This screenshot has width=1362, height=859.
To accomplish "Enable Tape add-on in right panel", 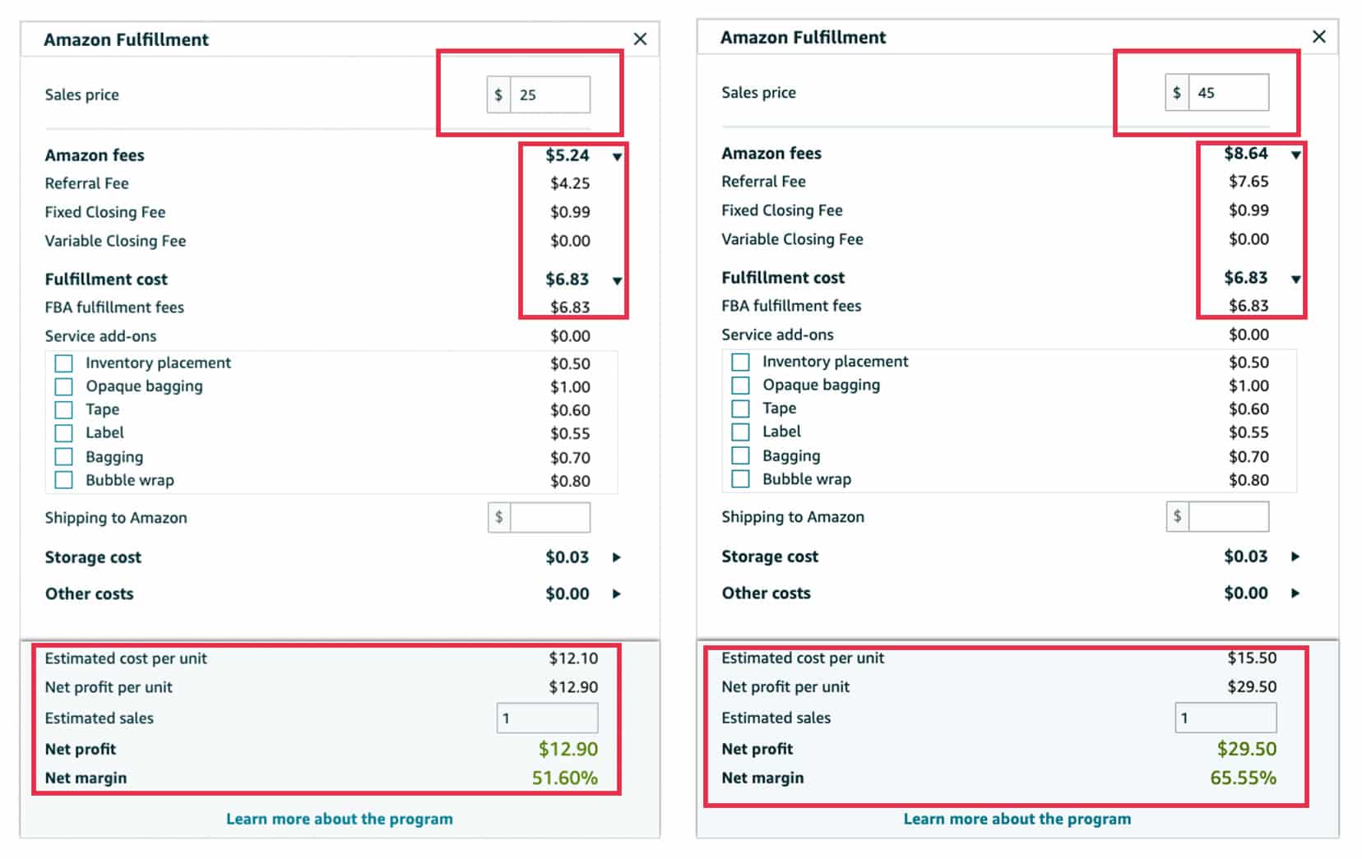I will 740,409.
